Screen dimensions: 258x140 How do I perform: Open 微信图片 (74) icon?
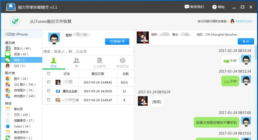(x=8, y=90)
